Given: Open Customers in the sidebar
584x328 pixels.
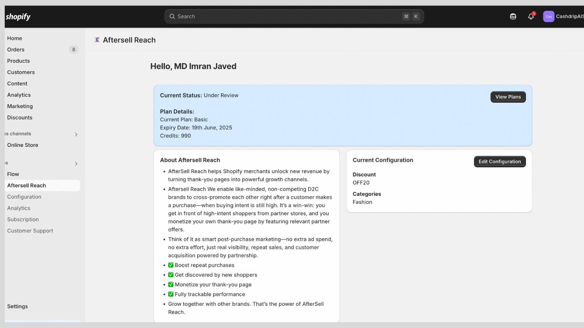Looking at the screenshot, I should [21, 72].
